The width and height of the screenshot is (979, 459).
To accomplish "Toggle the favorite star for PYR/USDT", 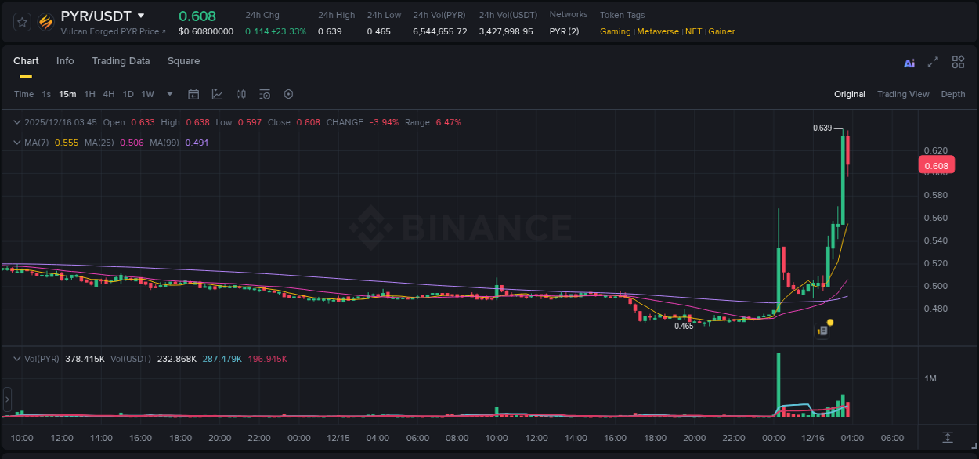I will pyautogui.click(x=21, y=21).
